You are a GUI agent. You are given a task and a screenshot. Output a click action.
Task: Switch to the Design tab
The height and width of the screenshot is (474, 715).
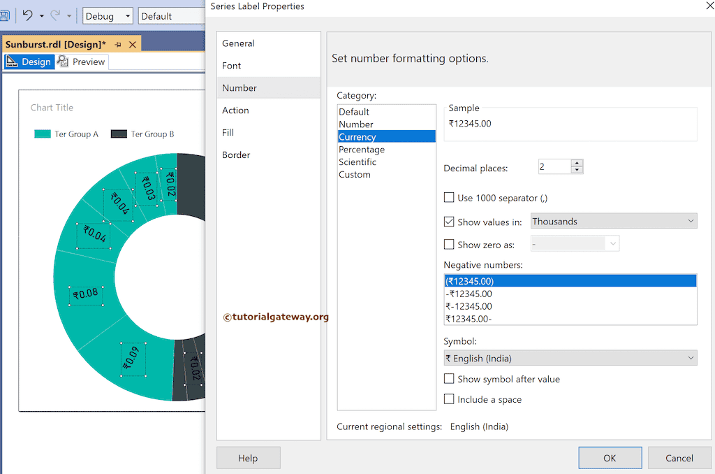[29, 62]
